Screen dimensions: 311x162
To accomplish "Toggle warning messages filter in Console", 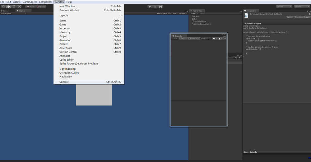I will [x=220, y=39].
